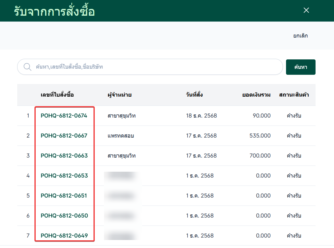Click date in the POHQ-6812-0650 row

click(x=200, y=216)
